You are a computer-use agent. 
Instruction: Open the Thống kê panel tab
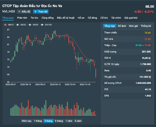146,26
